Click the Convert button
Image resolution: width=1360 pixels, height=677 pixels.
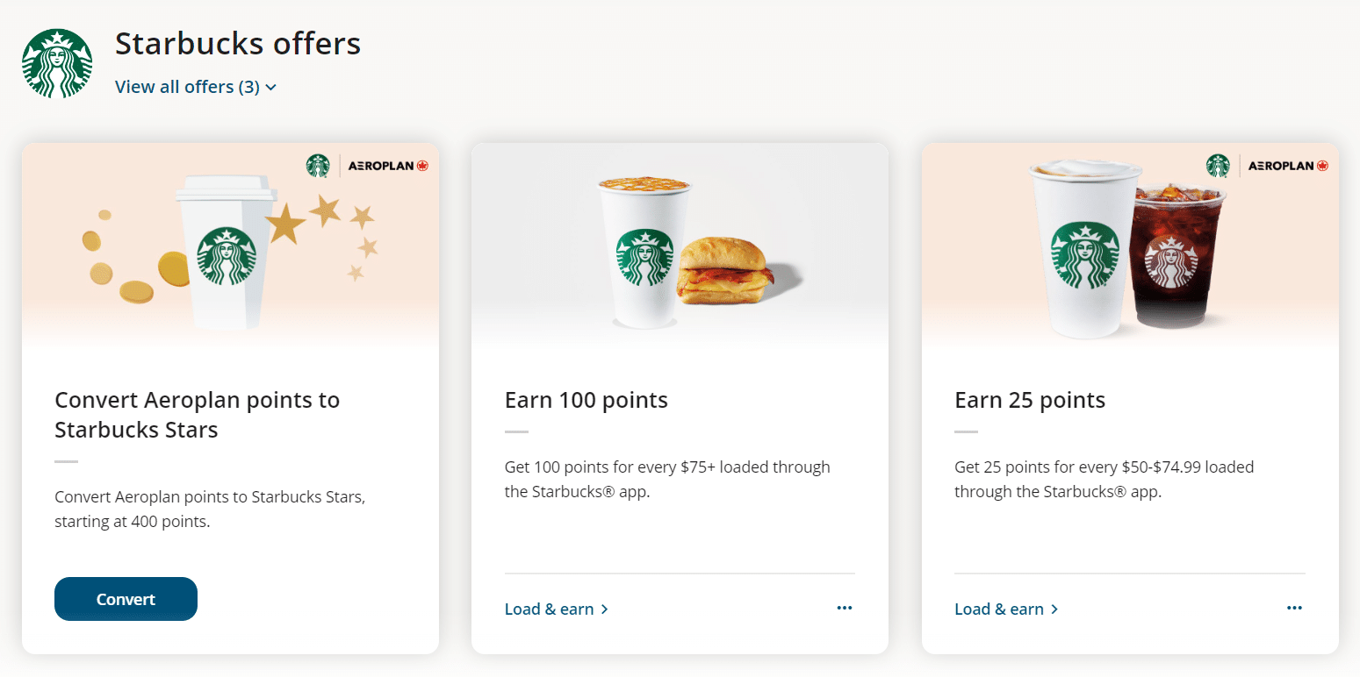[126, 599]
